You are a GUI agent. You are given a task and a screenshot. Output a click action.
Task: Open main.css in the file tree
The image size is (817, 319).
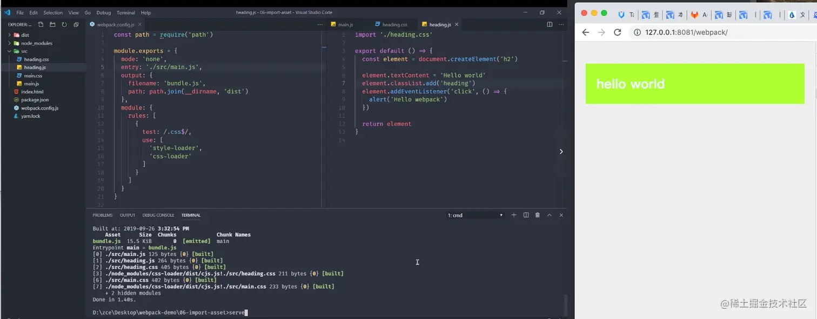(33, 76)
